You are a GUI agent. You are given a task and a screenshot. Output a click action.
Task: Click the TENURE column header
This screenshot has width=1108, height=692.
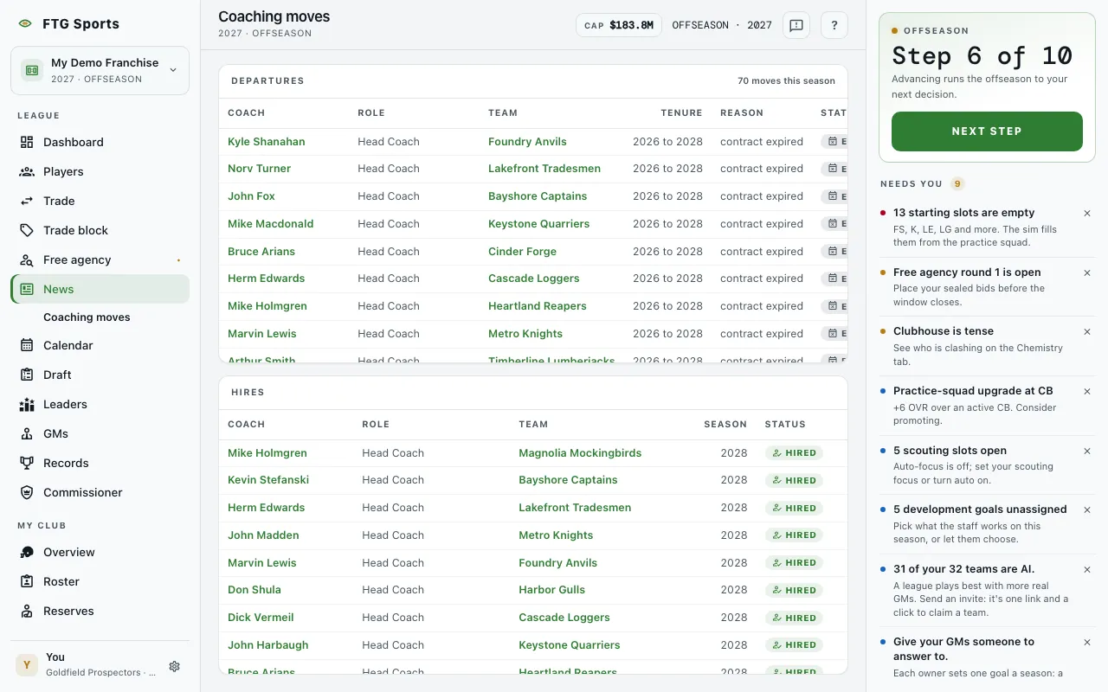point(681,113)
